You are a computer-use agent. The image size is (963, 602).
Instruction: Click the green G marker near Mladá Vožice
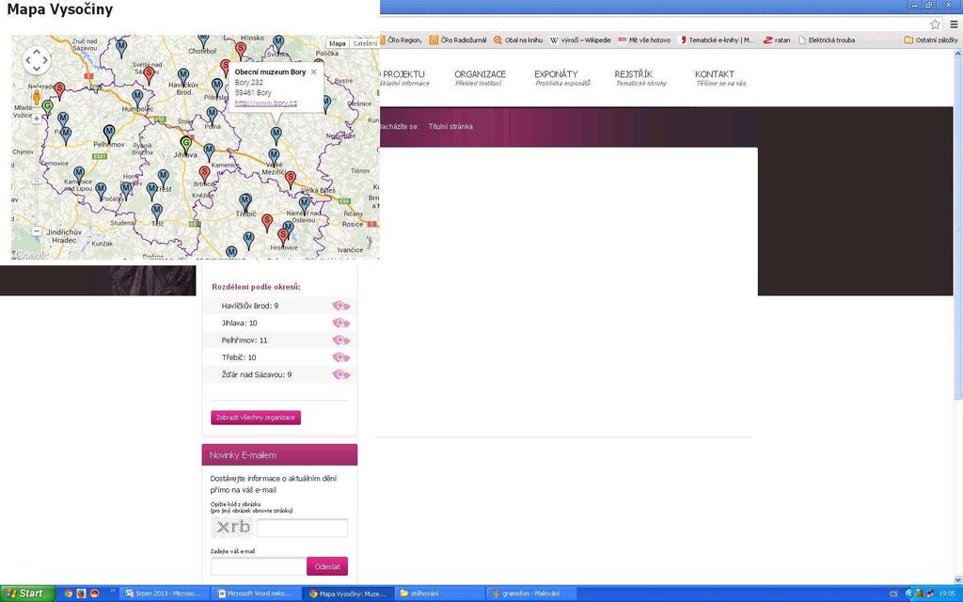click(x=47, y=108)
